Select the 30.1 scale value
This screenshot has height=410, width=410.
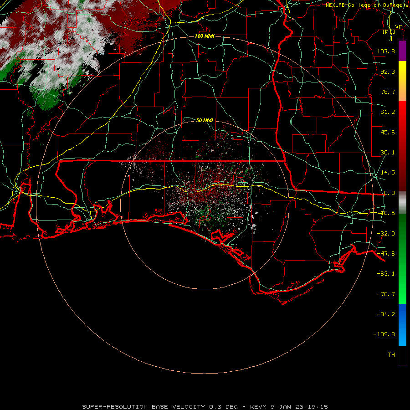(x=388, y=153)
